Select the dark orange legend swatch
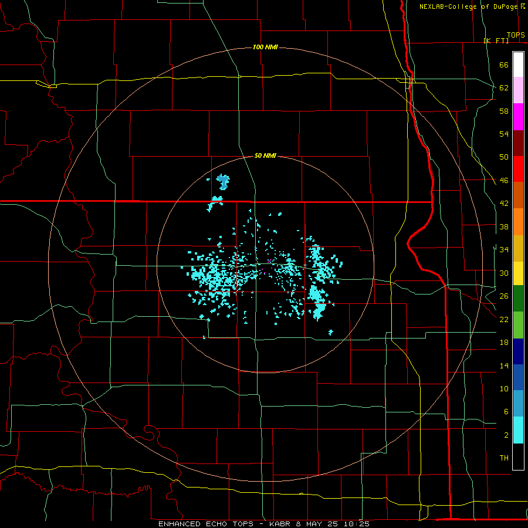This screenshot has height=528, width=528. [x=518, y=195]
